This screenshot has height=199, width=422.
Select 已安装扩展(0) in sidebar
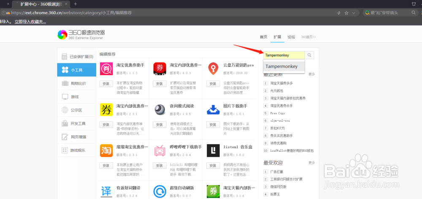click(77, 57)
